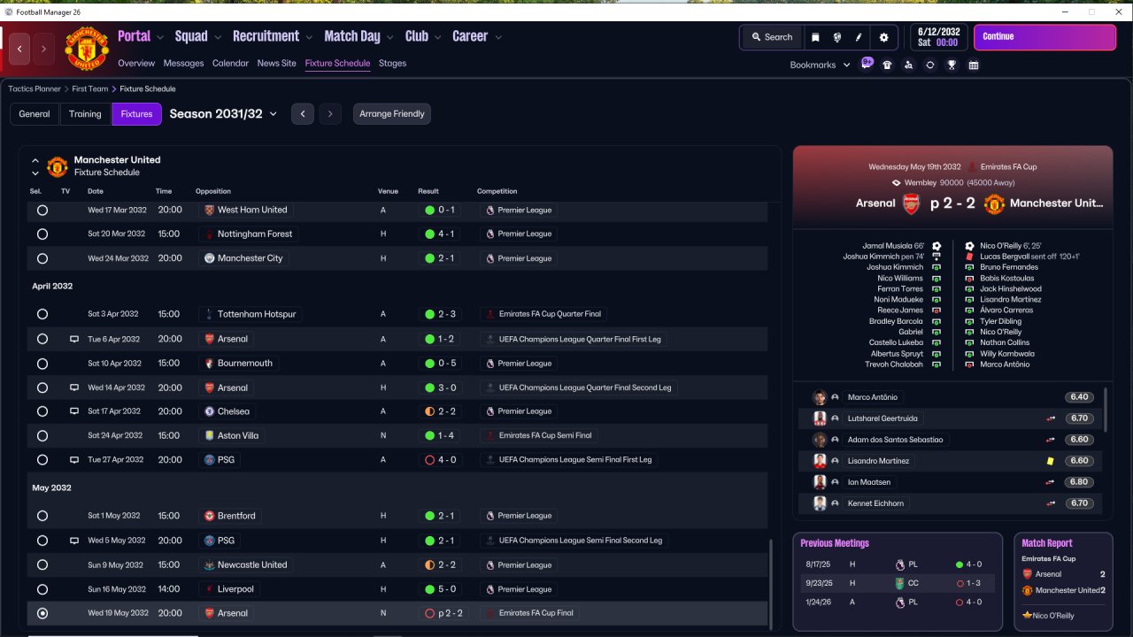Select the Brentford fixture radio button
Screen dimensions: 1133x637
point(42,516)
